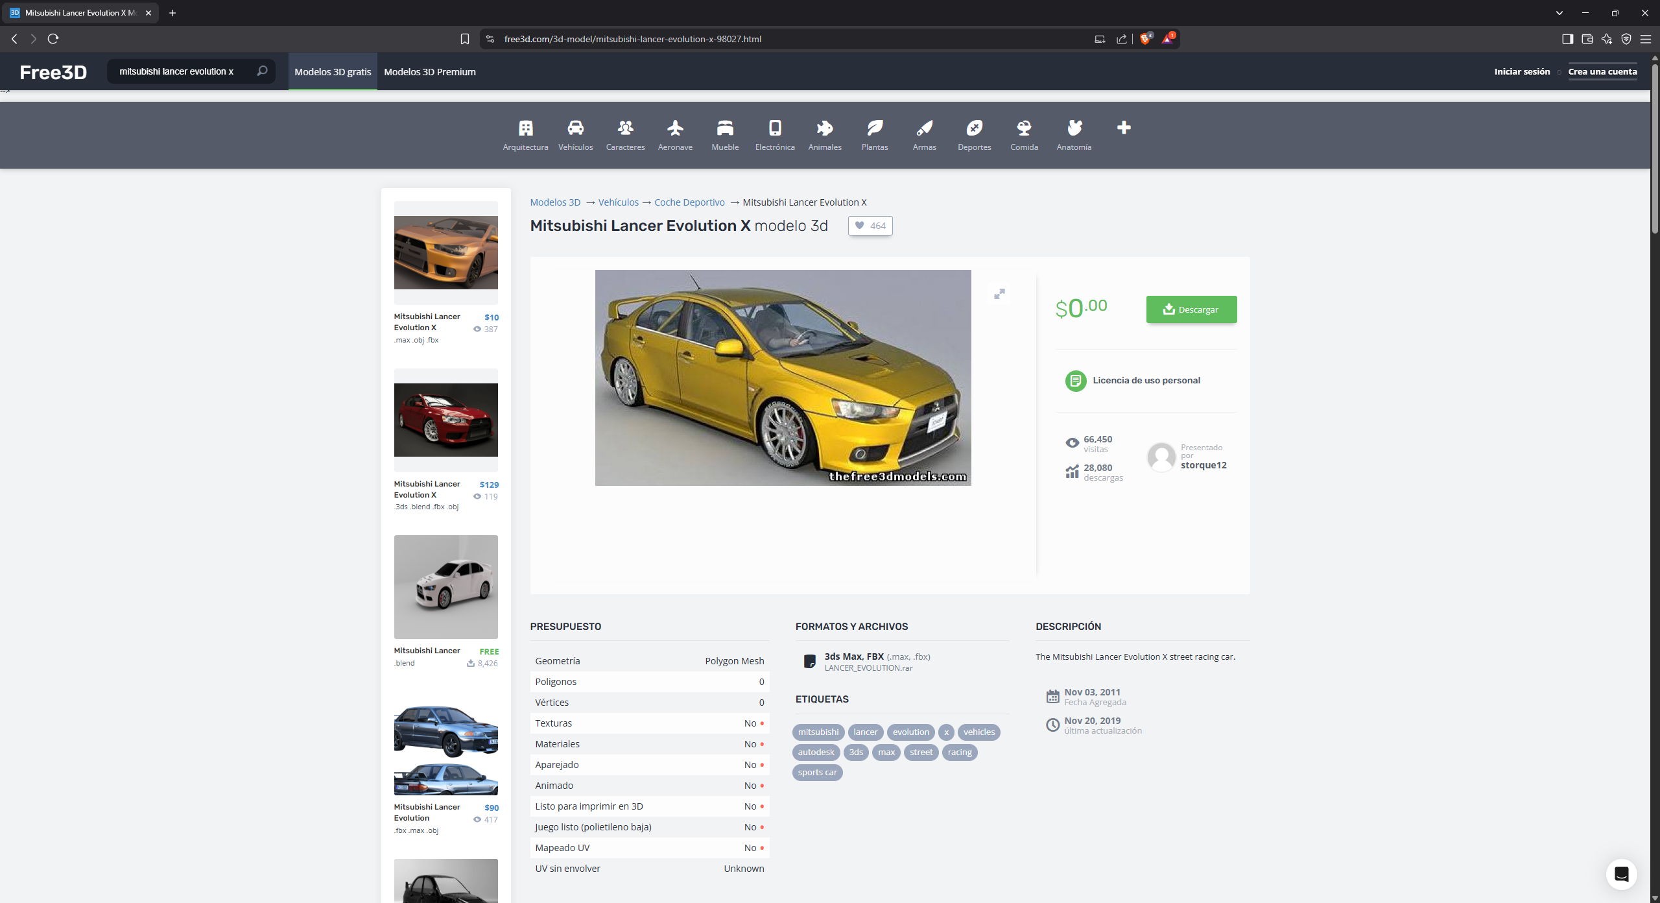Expand the preview image to fullscreen
Viewport: 1660px width, 903px height.
click(1000, 294)
